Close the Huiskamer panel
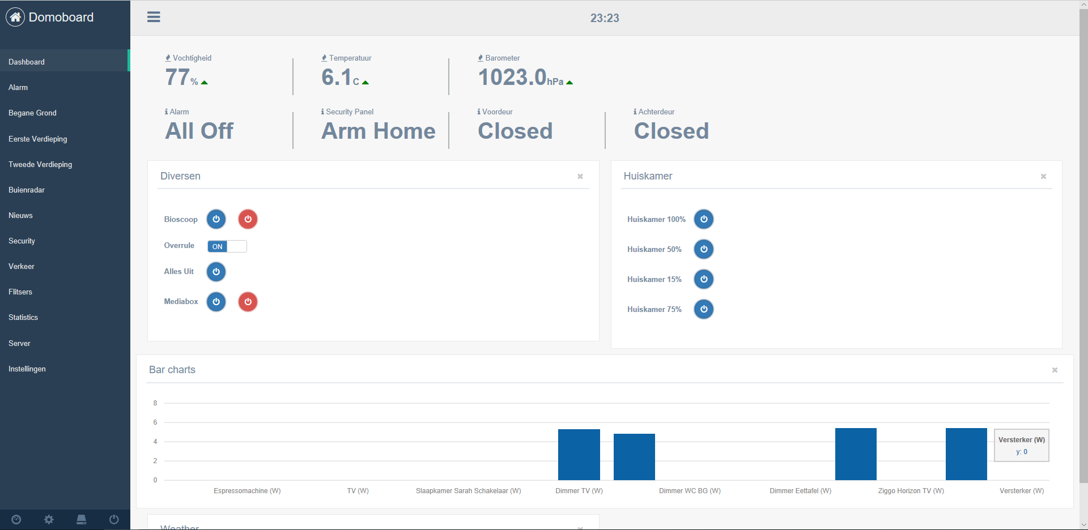Viewport: 1088px width, 530px height. tap(1043, 176)
